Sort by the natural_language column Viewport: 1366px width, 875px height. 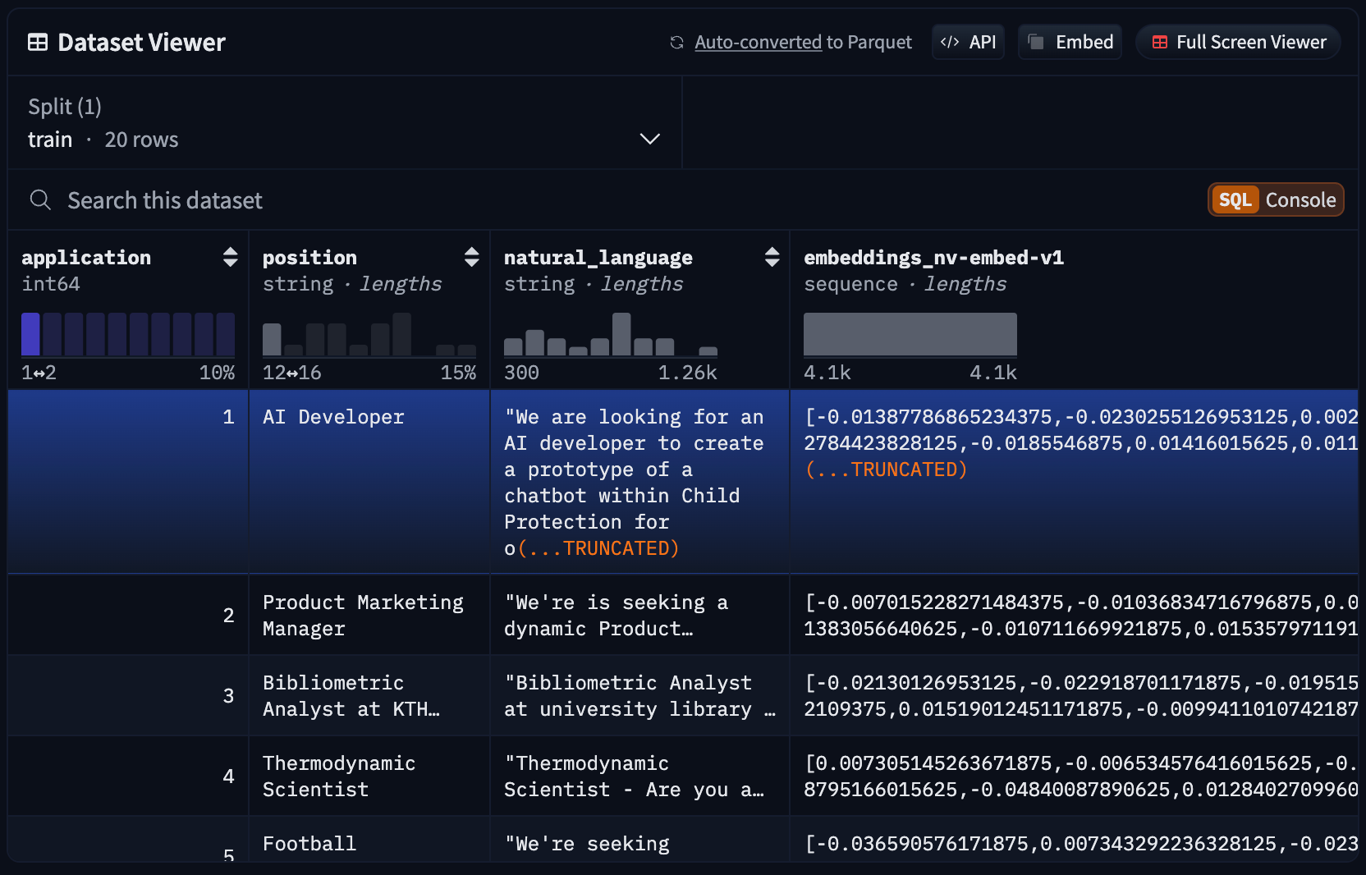click(x=772, y=258)
